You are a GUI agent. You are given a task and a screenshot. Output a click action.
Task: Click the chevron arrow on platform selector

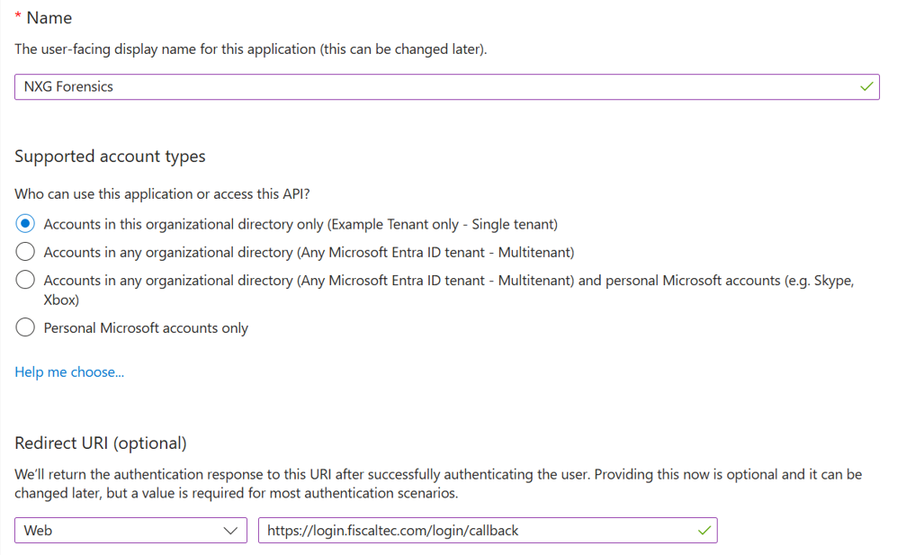[230, 531]
